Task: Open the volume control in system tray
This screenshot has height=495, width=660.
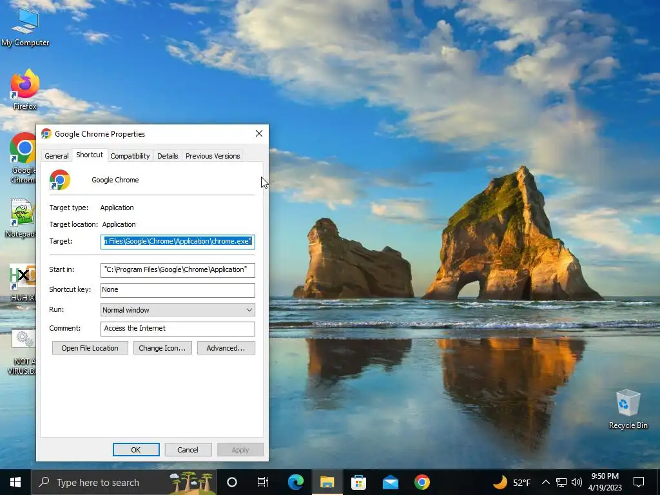Action: 577,482
